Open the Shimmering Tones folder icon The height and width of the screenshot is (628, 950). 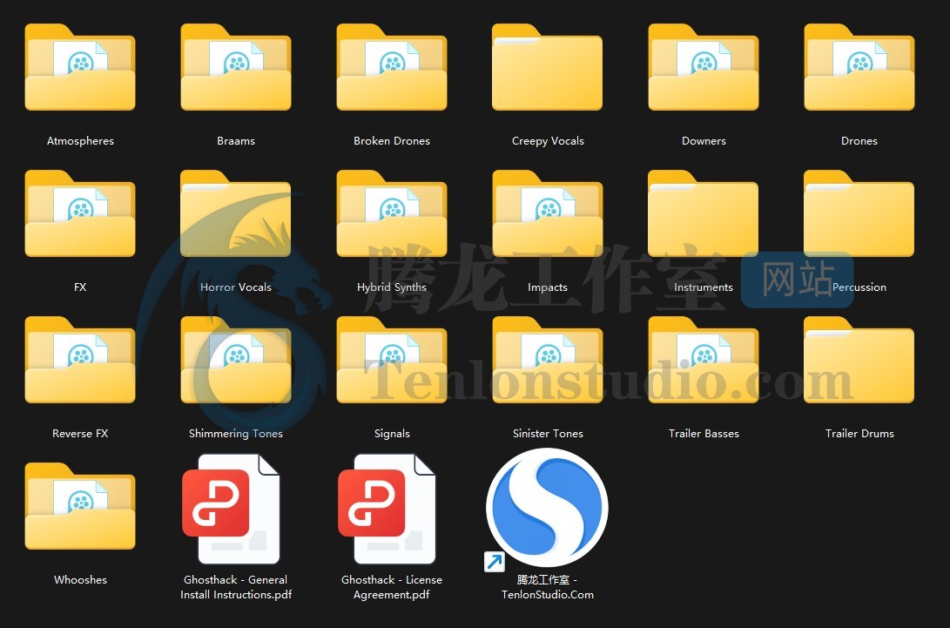(236, 360)
